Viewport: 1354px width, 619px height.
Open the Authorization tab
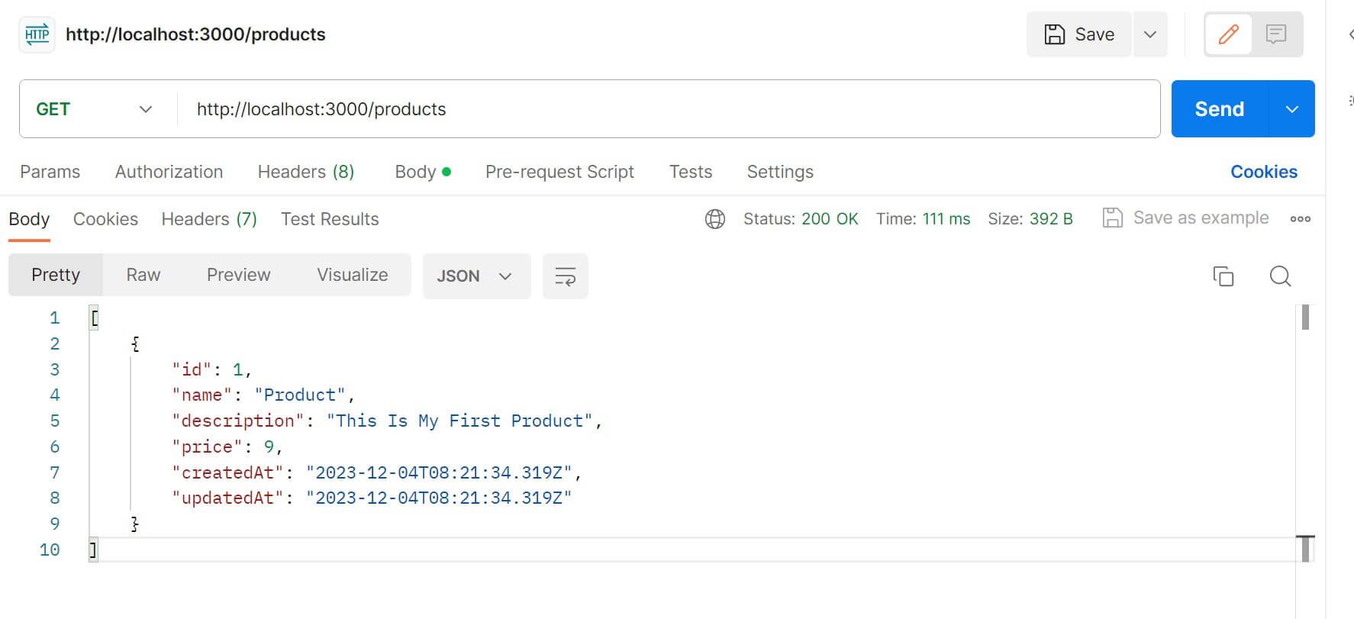(x=169, y=172)
